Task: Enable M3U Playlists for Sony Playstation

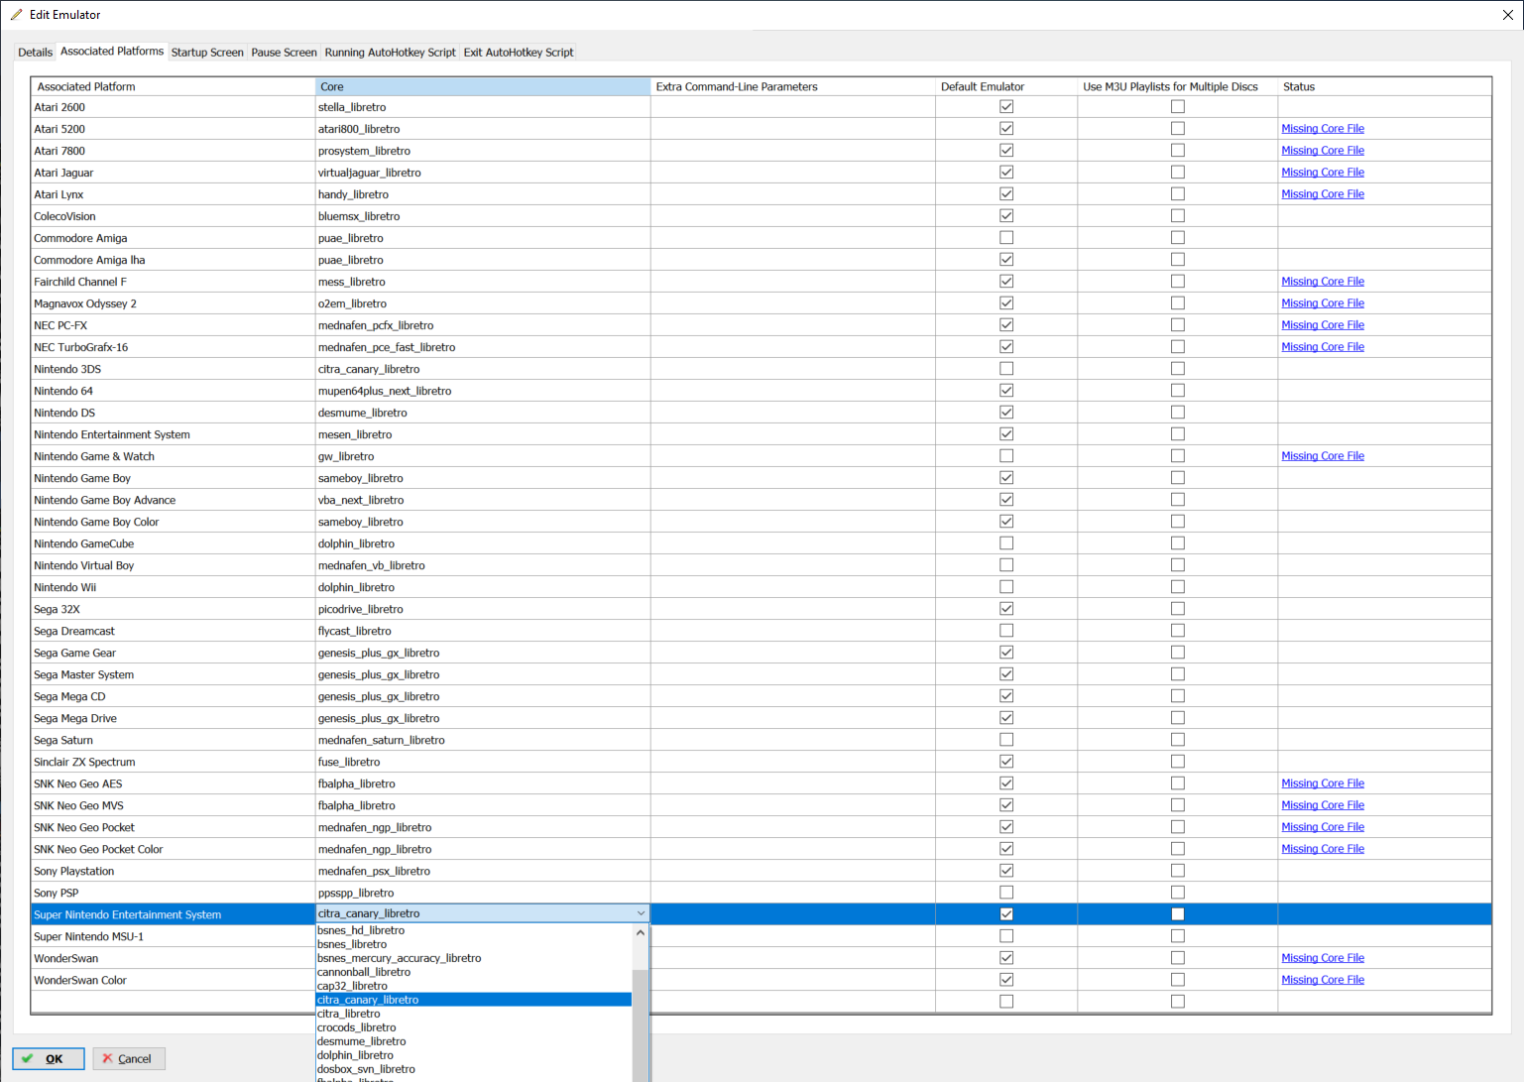Action: (x=1178, y=871)
